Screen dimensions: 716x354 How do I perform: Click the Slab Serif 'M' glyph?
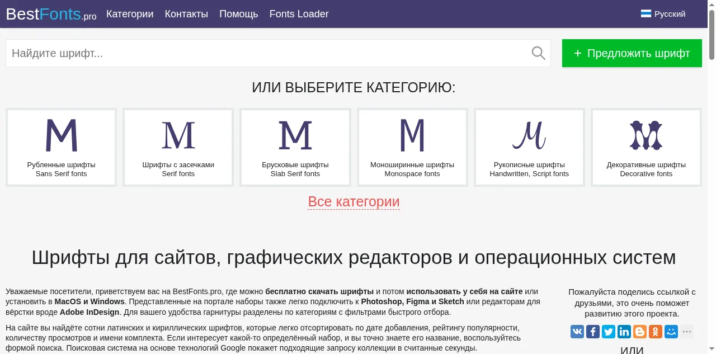click(295, 135)
